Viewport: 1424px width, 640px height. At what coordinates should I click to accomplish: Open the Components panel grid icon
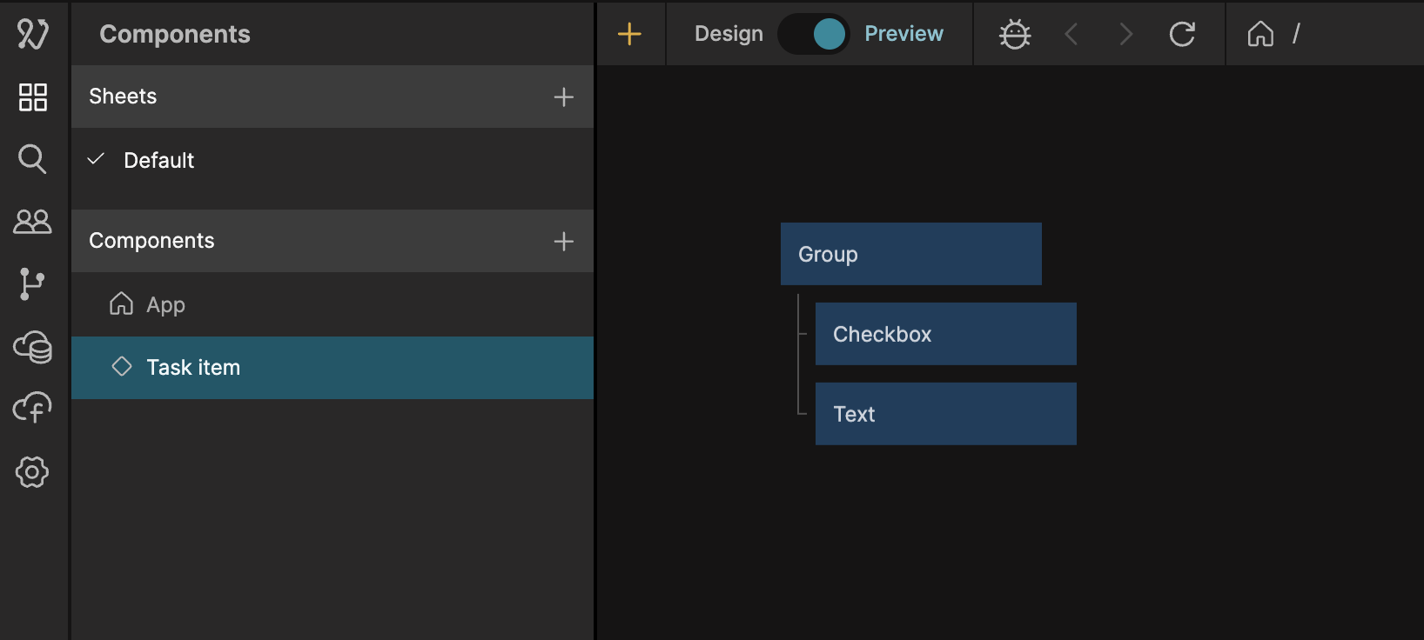pyautogui.click(x=33, y=97)
